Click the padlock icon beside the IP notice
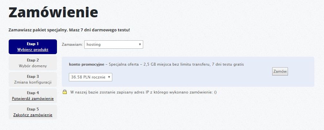This screenshot has height=130, width=324. (x=65, y=92)
